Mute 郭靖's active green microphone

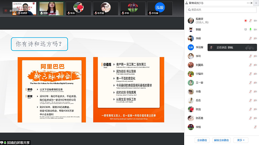(251, 29)
